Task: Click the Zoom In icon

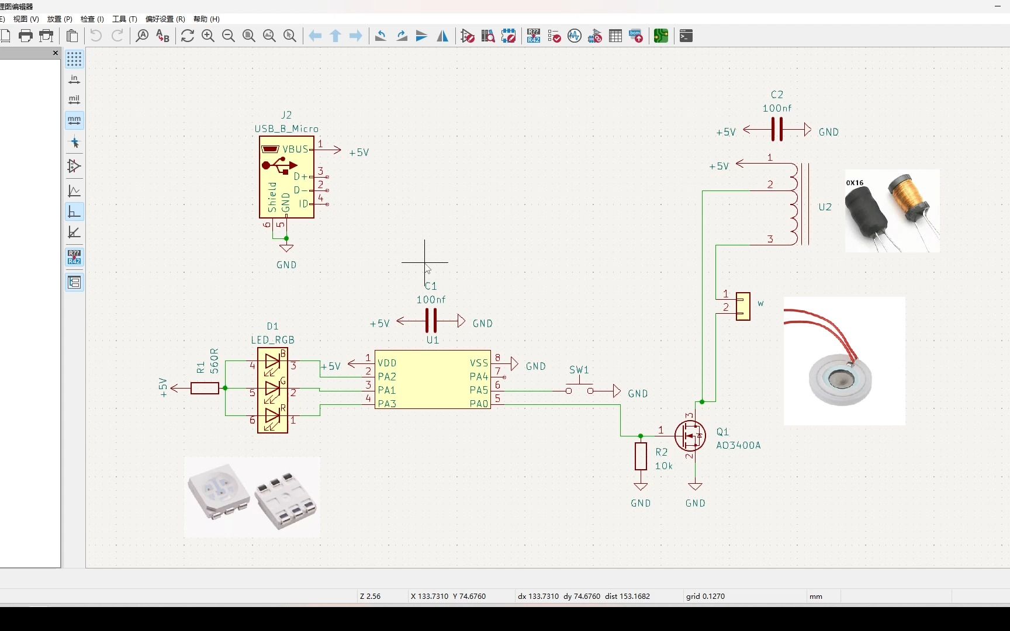Action: [208, 36]
